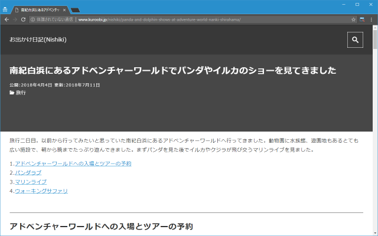The image size is (378, 236).
Task: Go to お出かけ日記(Nishiki) site home
Action: [x=38, y=40]
